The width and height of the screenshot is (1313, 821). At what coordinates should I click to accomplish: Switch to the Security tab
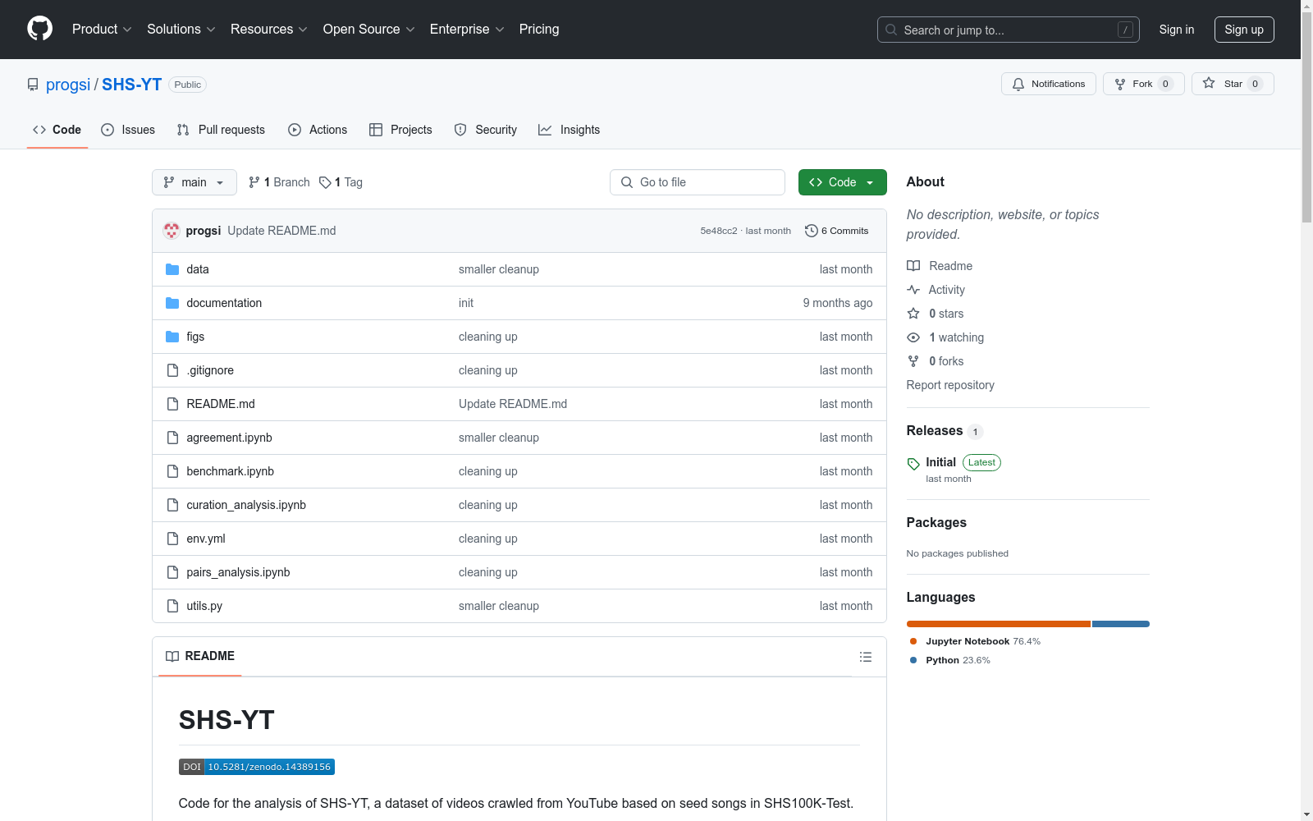tap(486, 130)
